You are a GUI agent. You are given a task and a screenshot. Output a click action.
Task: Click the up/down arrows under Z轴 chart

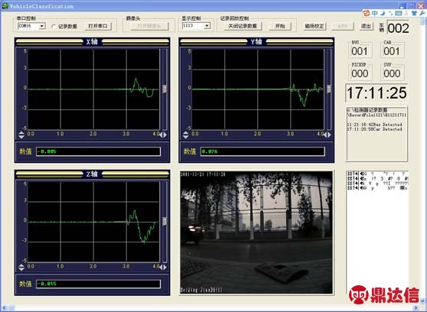(21, 267)
